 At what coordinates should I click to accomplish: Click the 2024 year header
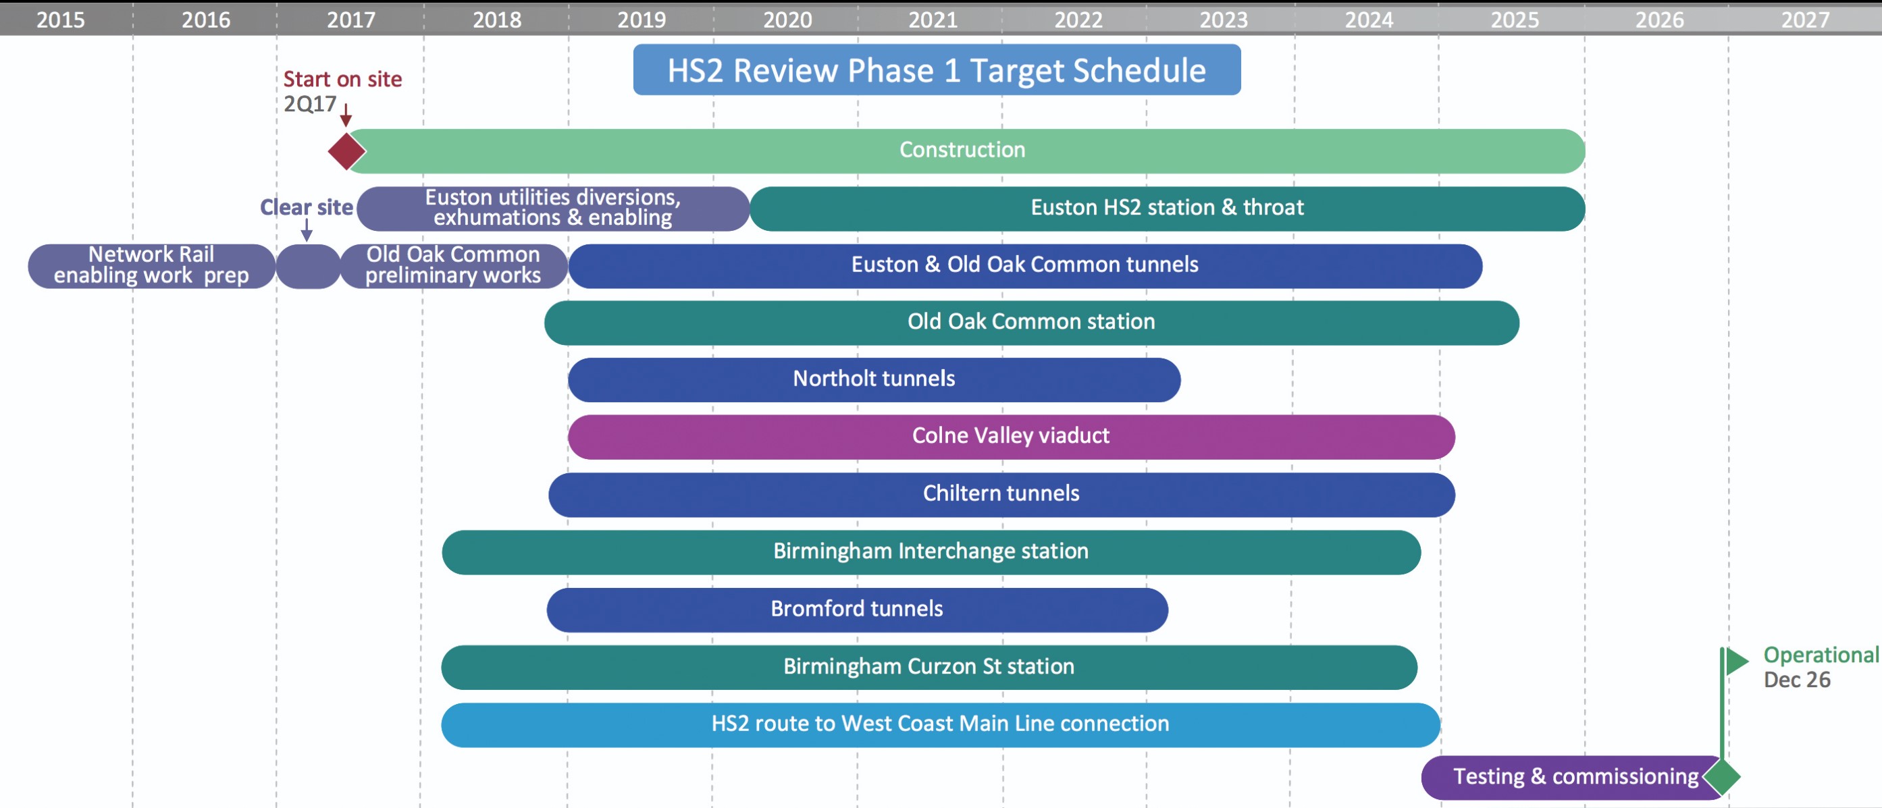1368,19
